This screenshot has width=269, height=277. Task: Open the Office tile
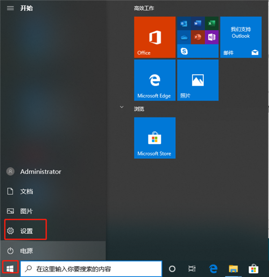(x=155, y=37)
